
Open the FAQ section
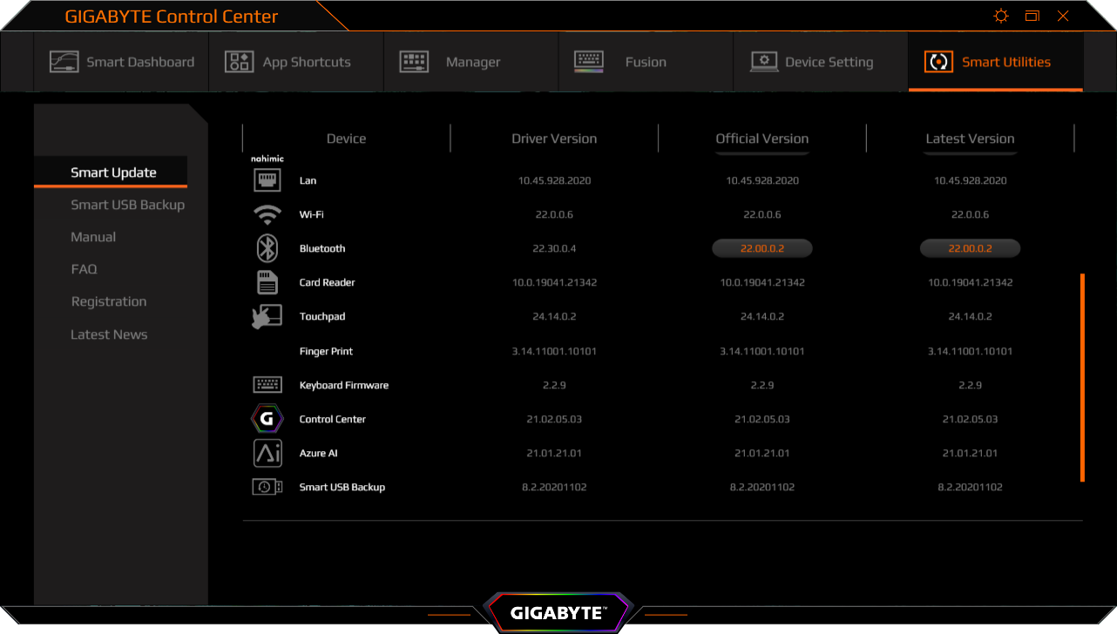click(x=84, y=269)
